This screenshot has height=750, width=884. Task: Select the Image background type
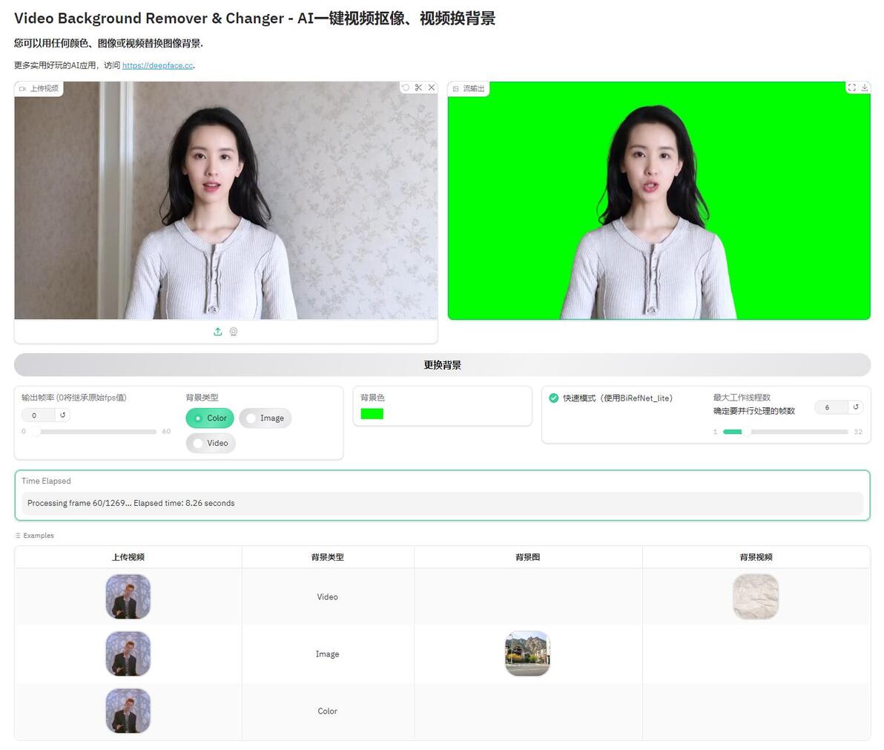pos(265,418)
